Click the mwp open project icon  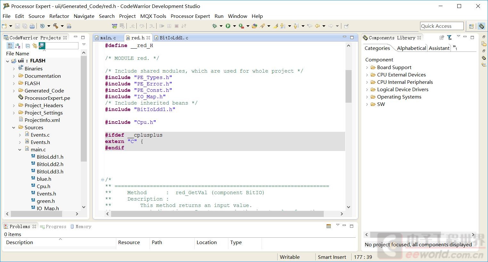coord(114,26)
